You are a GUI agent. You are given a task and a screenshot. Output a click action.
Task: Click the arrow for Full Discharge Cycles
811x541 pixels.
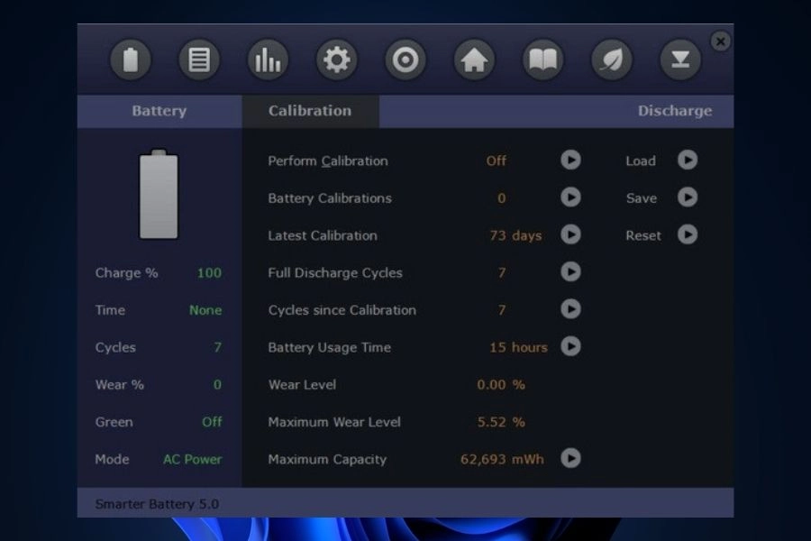click(570, 271)
